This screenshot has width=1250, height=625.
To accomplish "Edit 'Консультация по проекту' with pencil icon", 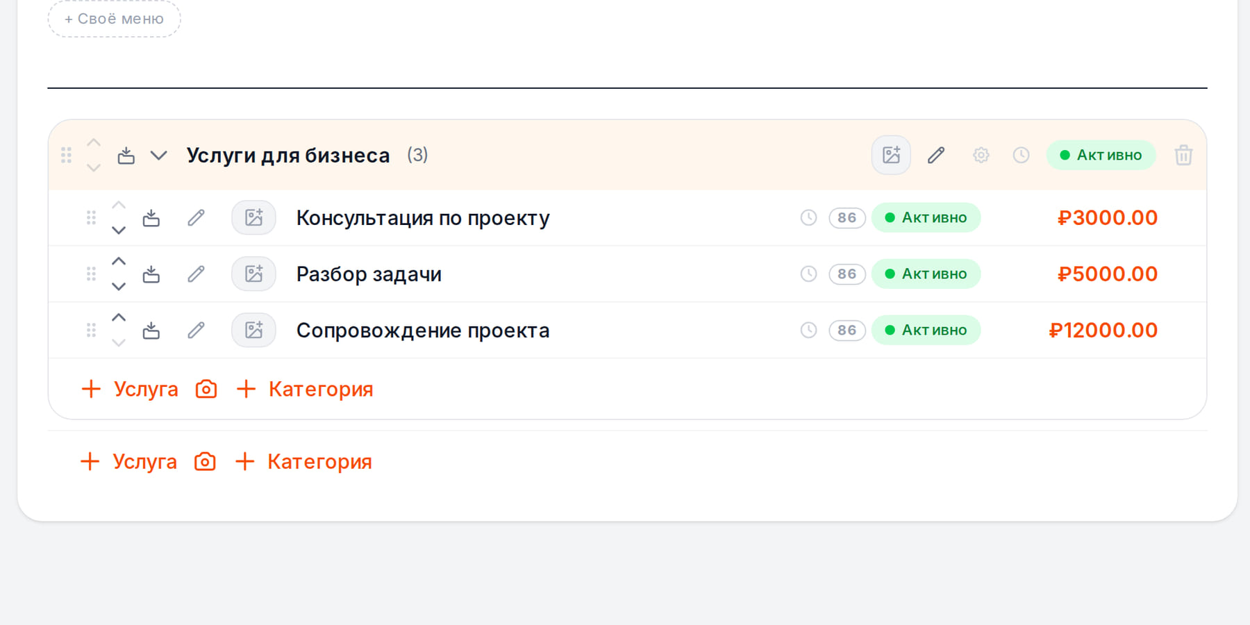I will point(196,218).
